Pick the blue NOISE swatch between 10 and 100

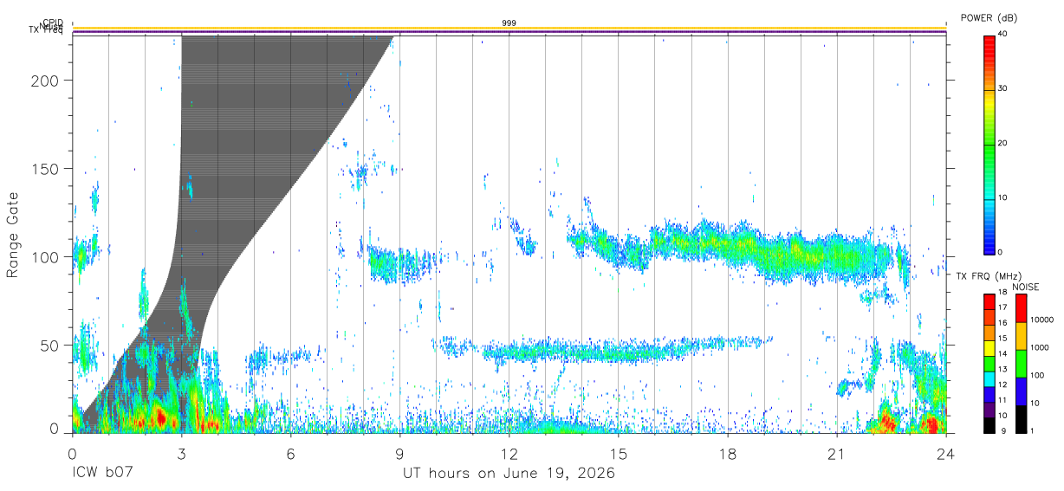1020,391
